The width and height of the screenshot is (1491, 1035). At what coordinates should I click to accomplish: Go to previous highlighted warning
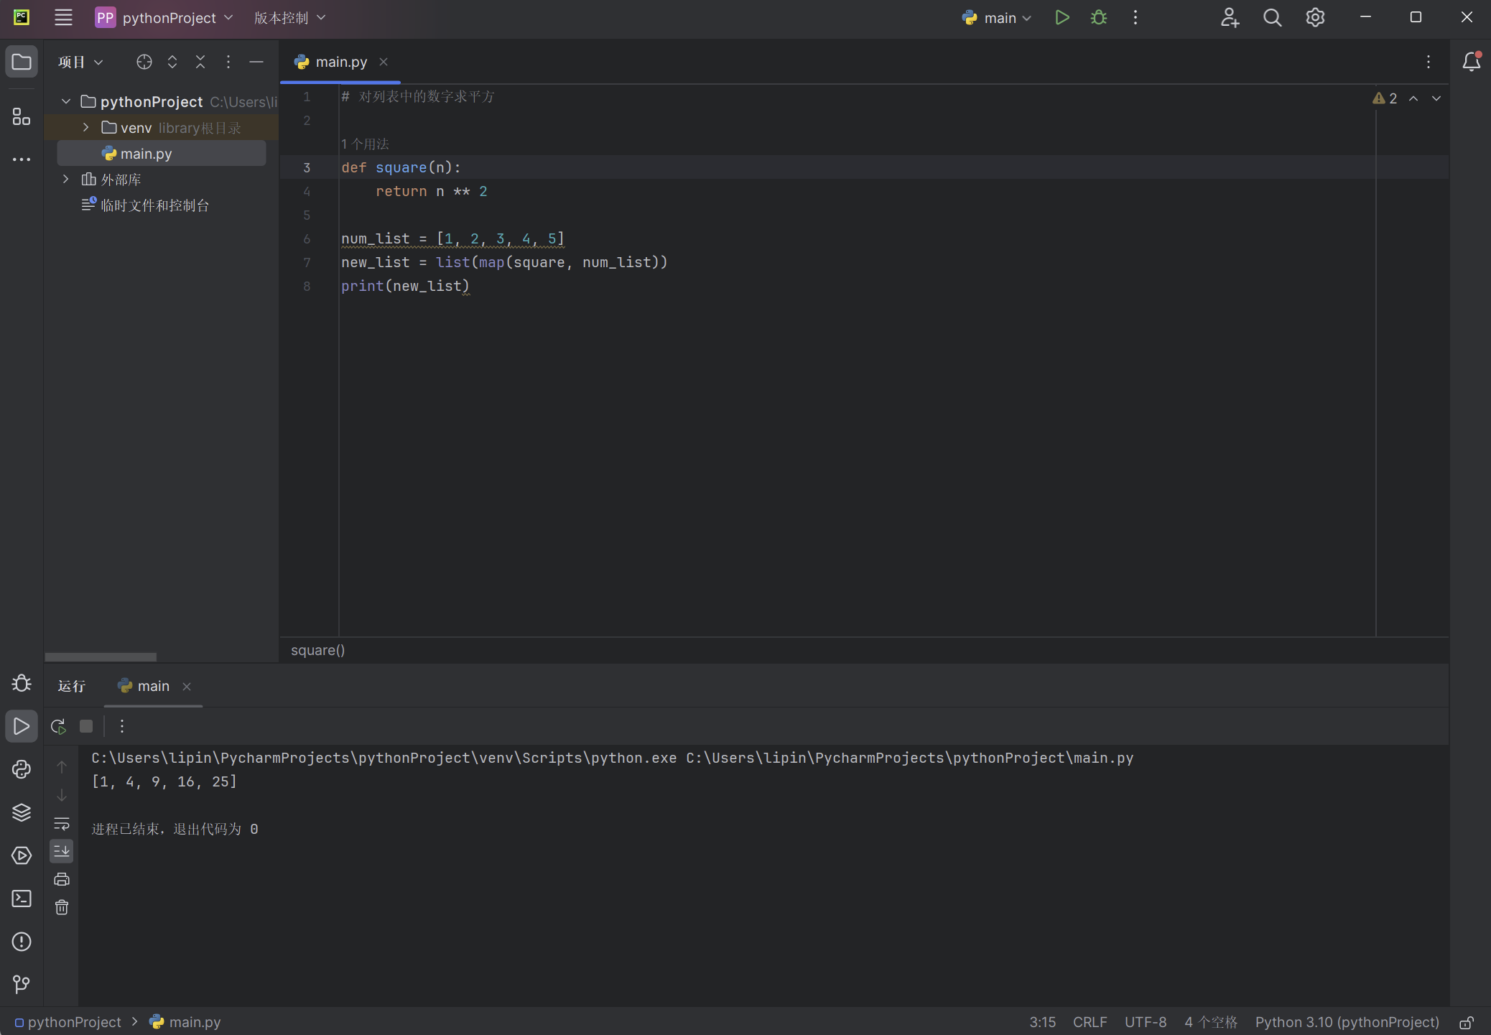[x=1413, y=98]
